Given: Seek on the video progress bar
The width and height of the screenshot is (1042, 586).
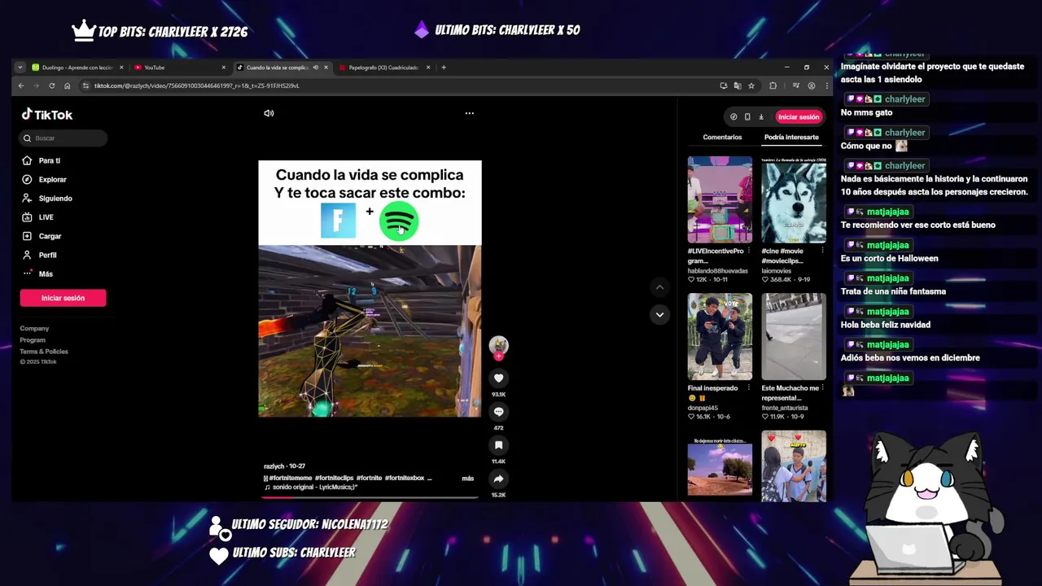Looking at the screenshot, I should (370, 496).
